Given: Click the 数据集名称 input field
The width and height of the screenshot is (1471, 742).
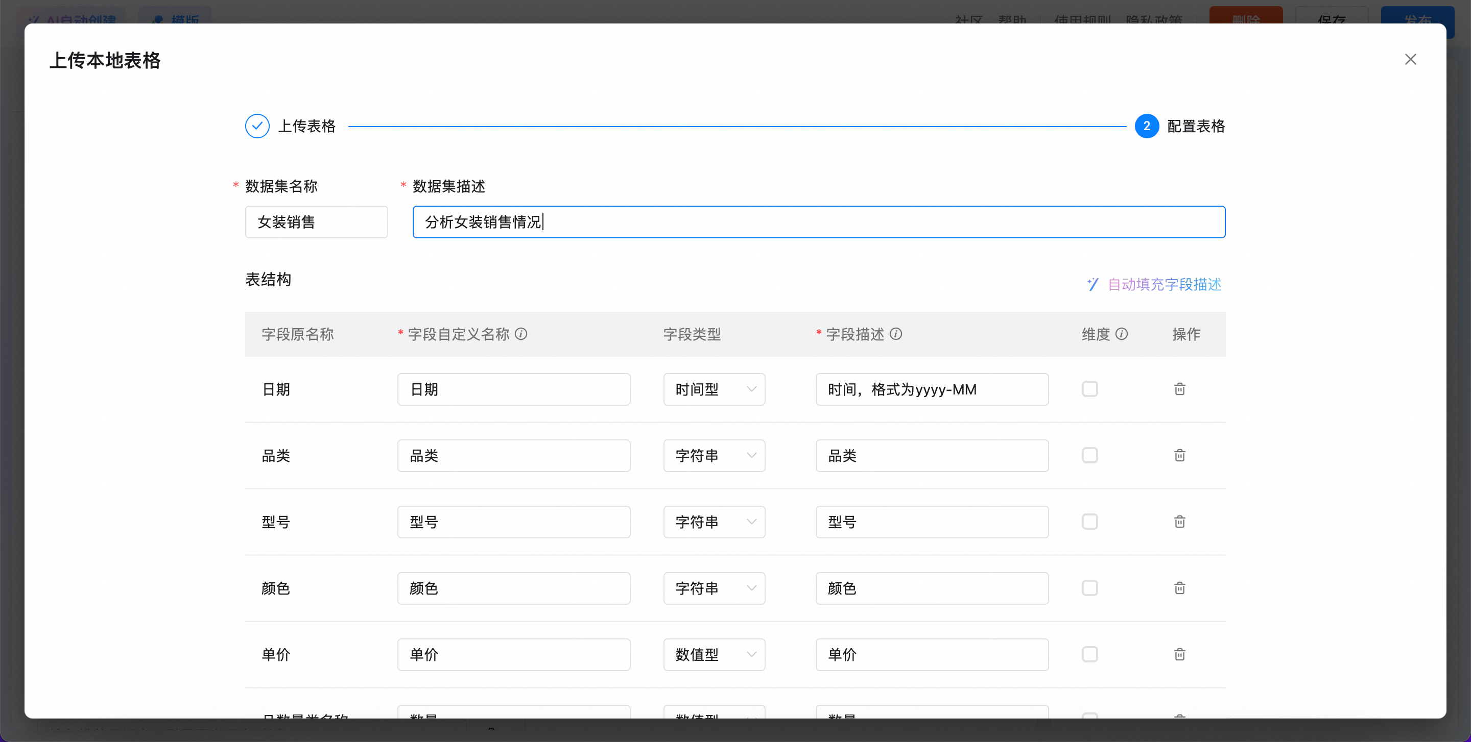Looking at the screenshot, I should pos(316,222).
